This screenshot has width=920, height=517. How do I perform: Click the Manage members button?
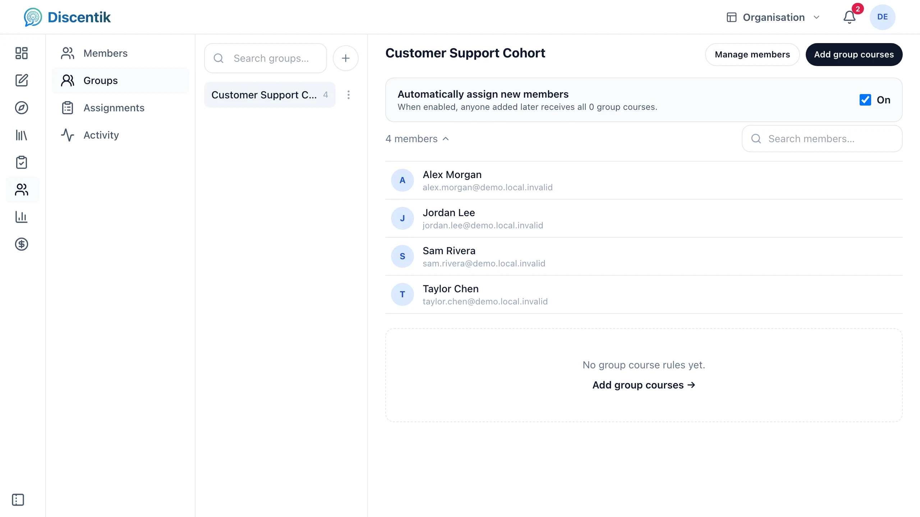tap(753, 55)
